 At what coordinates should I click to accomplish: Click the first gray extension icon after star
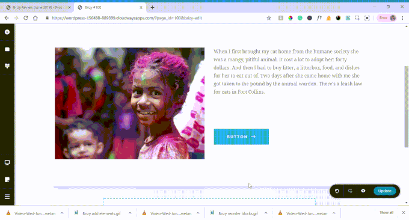[x=281, y=18]
